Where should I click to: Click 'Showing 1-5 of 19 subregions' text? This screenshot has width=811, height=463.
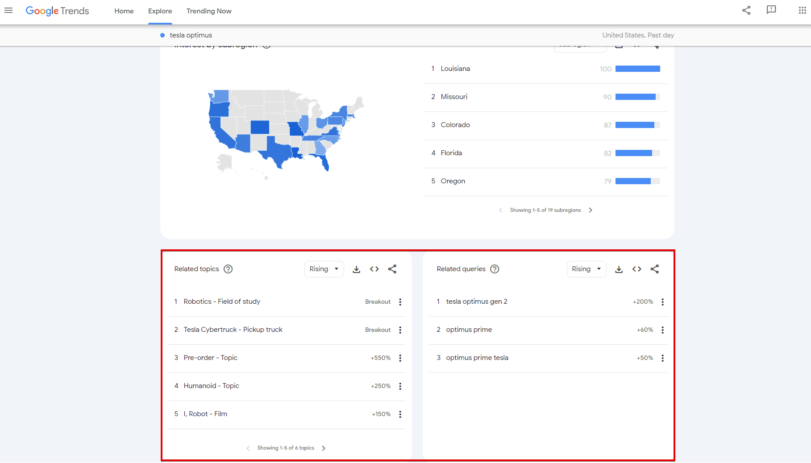(x=545, y=210)
